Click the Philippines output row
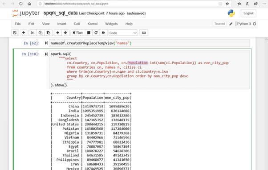This screenshot has height=170, width=268. click(x=91, y=160)
